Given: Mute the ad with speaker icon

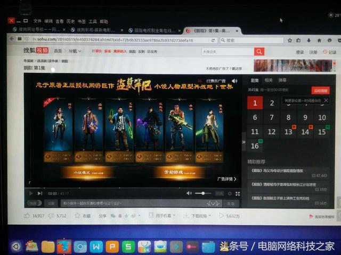Looking at the screenshot, I should coord(234,81).
